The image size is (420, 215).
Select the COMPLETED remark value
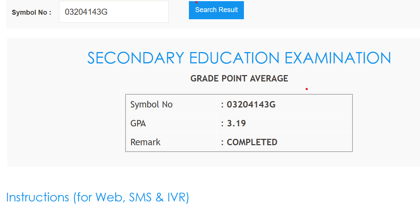point(252,142)
